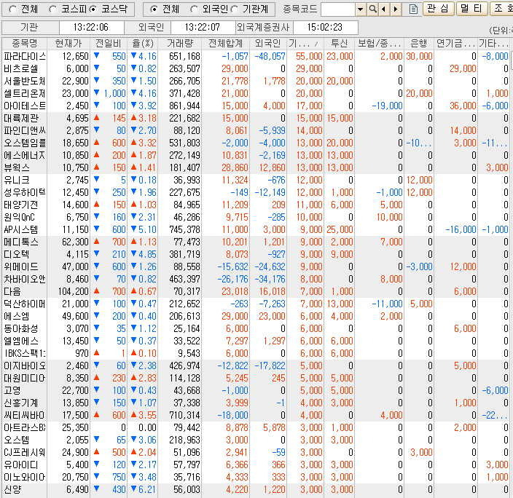Select the 서울반도체 stock name
The image size is (513, 498).
pos(25,81)
